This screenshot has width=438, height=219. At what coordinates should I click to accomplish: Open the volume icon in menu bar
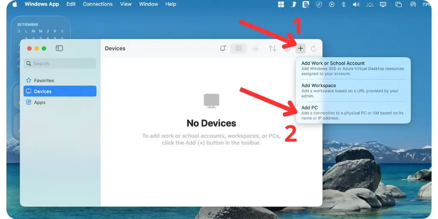coord(356,4)
